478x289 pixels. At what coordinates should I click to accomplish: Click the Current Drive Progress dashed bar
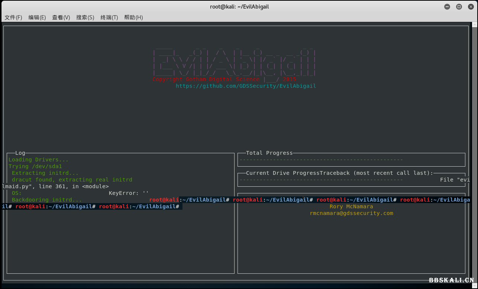click(x=321, y=180)
